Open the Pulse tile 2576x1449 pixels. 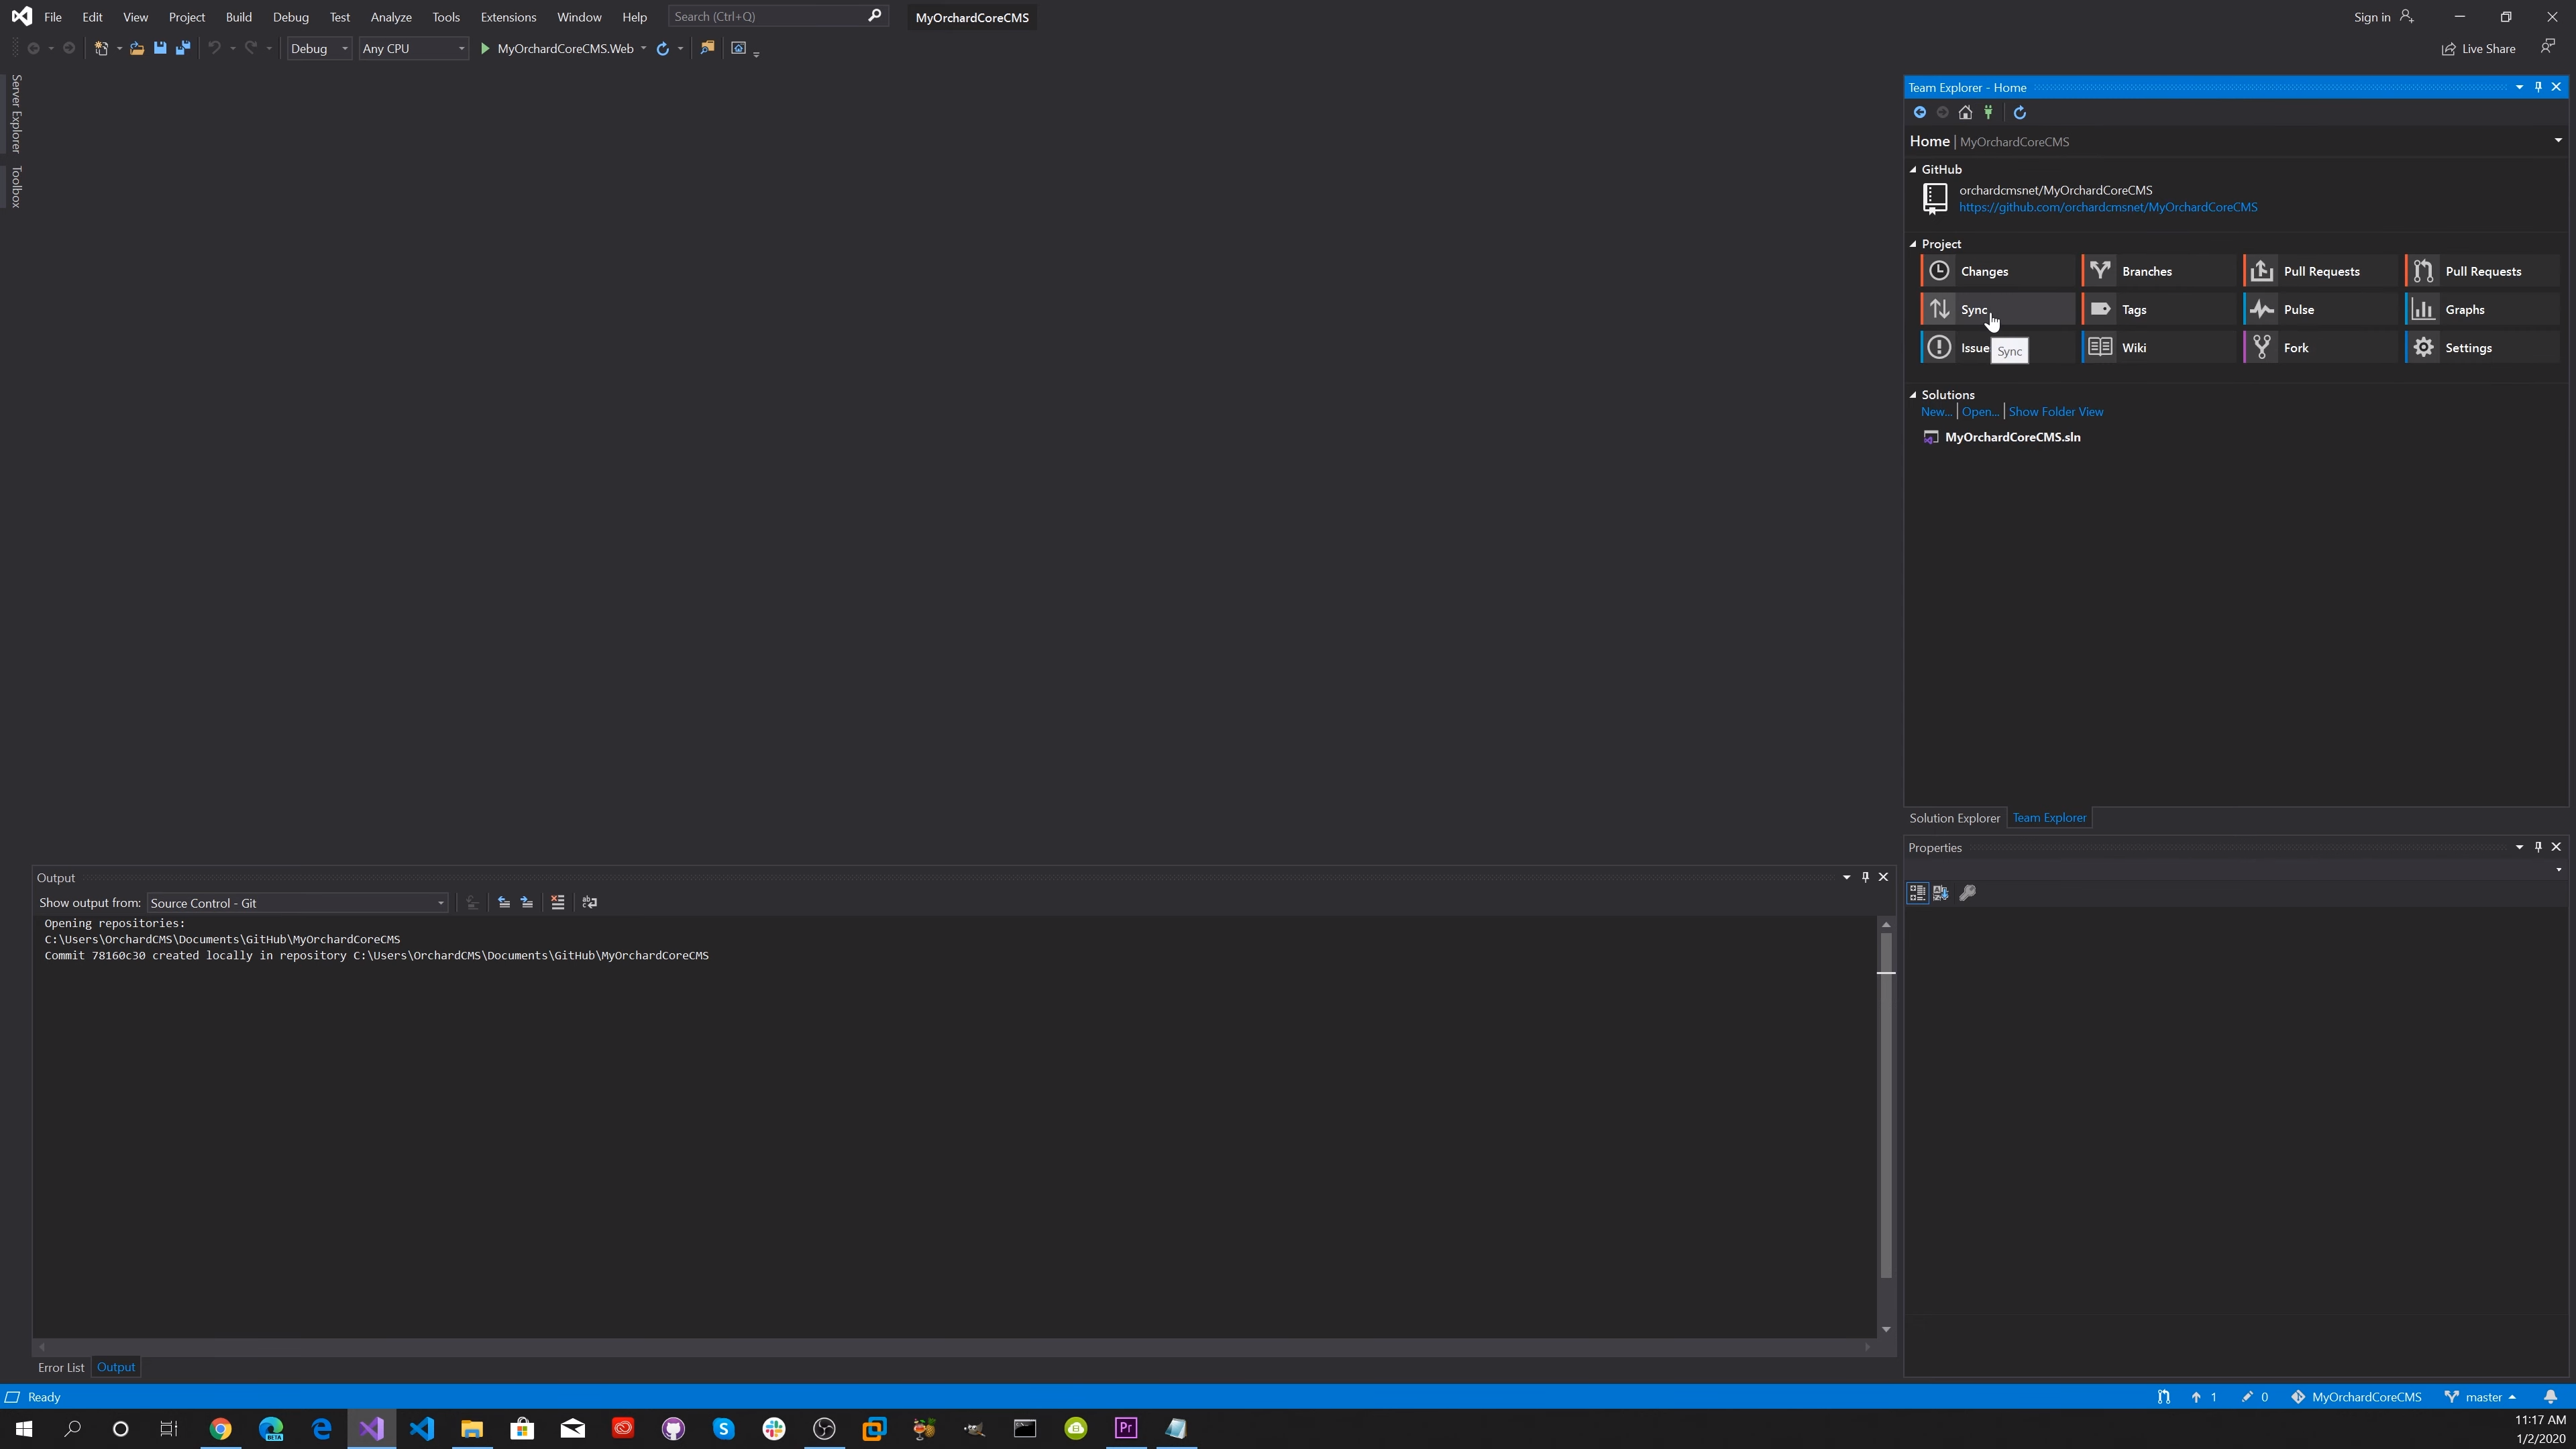2320,309
